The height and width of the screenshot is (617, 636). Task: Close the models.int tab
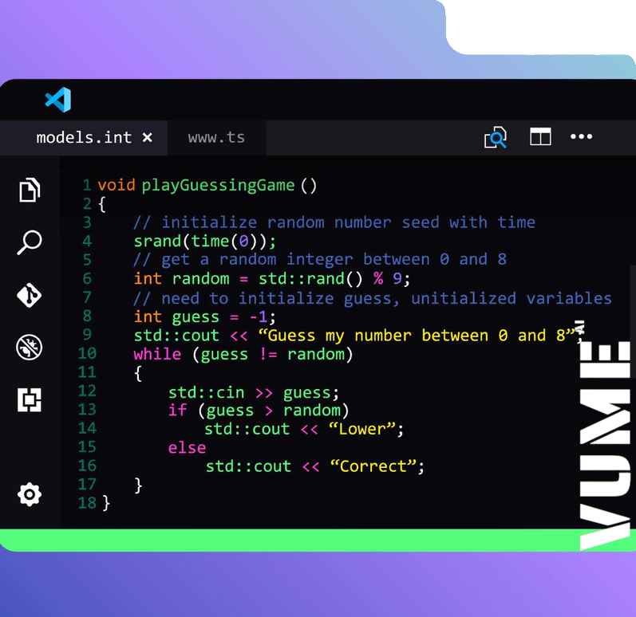148,138
